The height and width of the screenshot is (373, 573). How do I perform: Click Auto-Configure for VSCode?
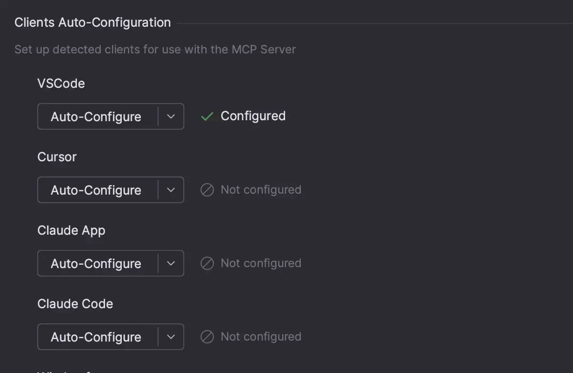pyautogui.click(x=95, y=116)
